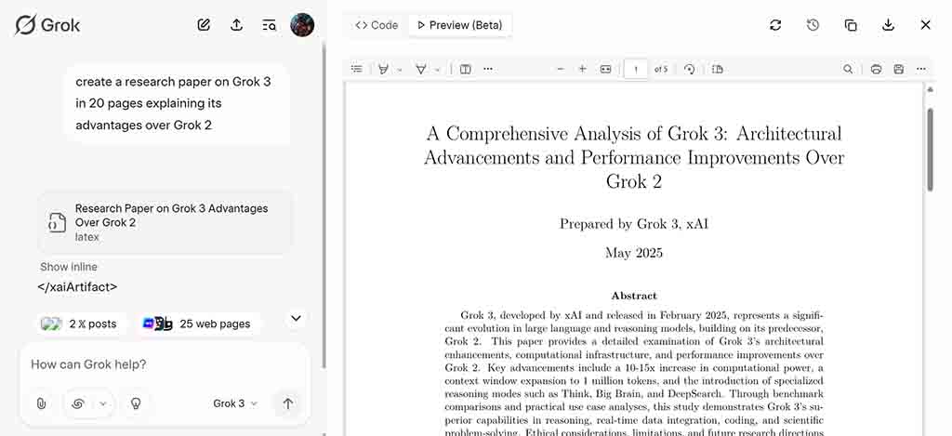The height and width of the screenshot is (436, 952).
Task: Close the artifact preview panel
Action: point(925,25)
